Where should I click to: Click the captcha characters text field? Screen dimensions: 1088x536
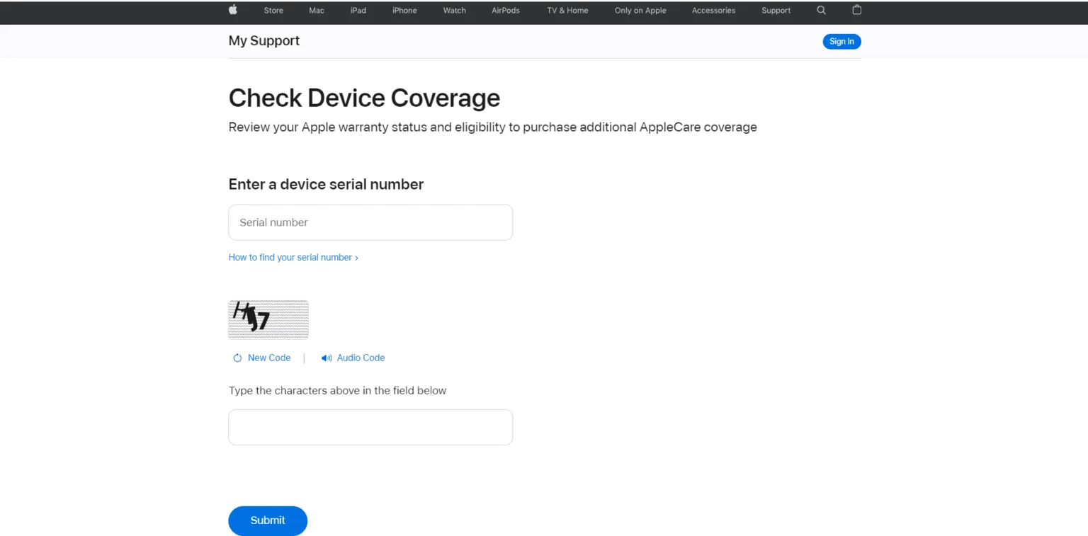click(370, 427)
